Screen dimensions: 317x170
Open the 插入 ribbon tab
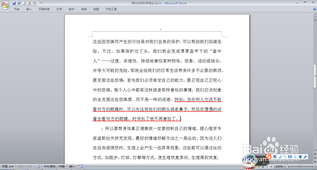29,9
